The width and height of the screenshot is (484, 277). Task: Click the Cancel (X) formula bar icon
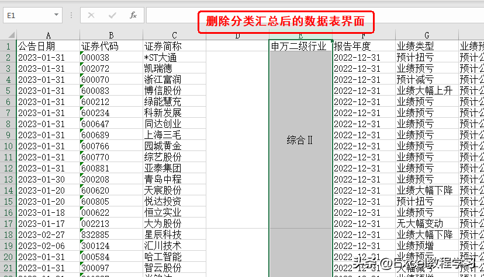91,15
